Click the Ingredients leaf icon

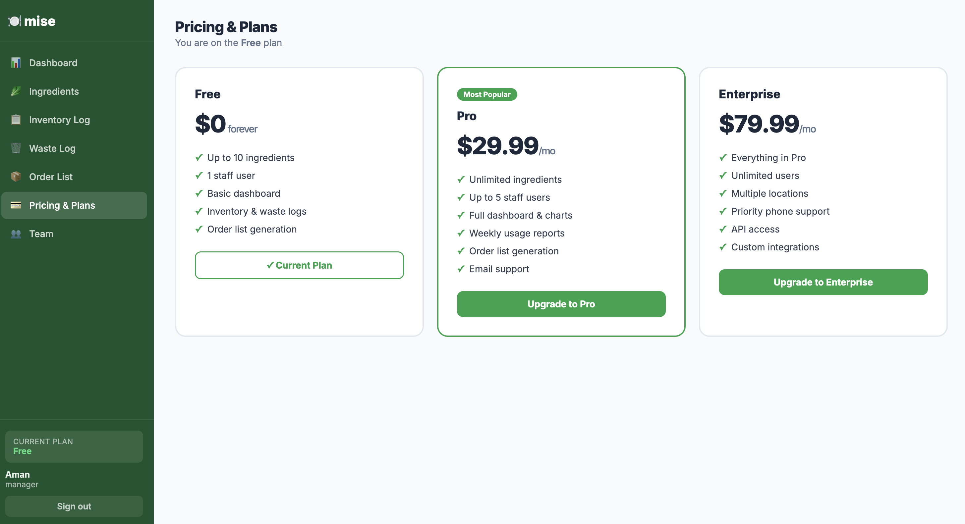click(16, 91)
